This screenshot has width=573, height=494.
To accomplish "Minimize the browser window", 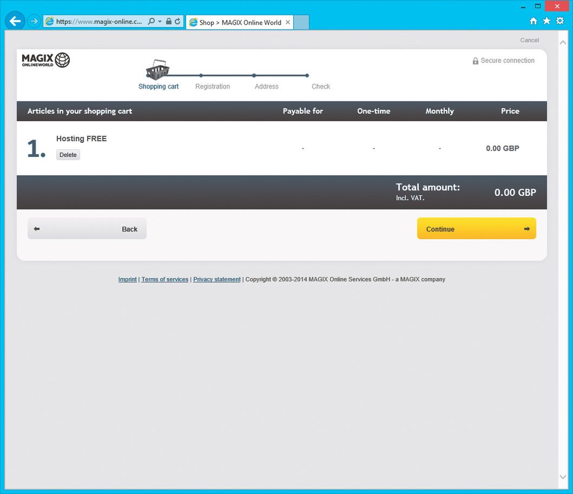I will pos(523,6).
